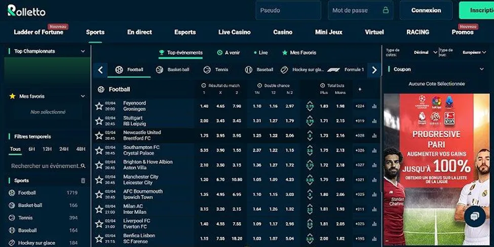Click trash icon next to Sports heading

click(x=83, y=181)
